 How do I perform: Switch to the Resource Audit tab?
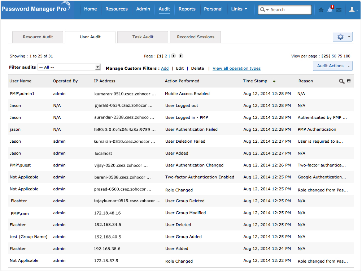pos(38,37)
